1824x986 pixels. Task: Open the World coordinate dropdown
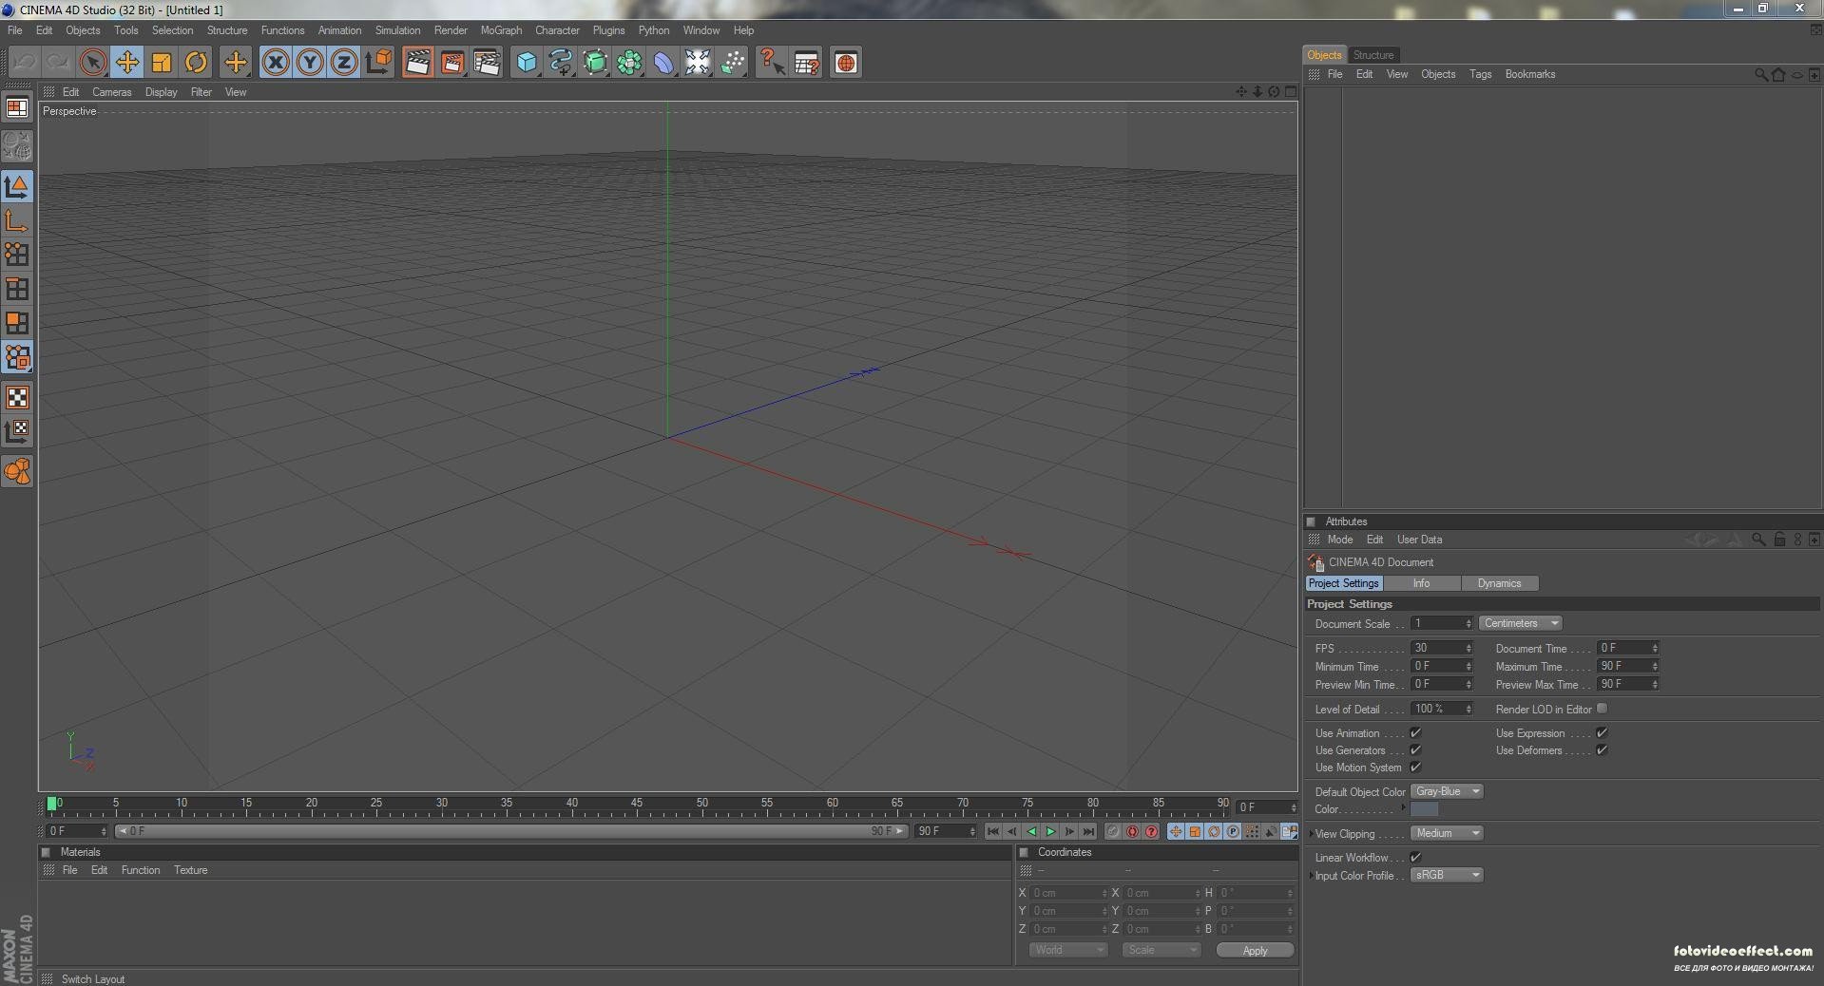pyautogui.click(x=1068, y=950)
